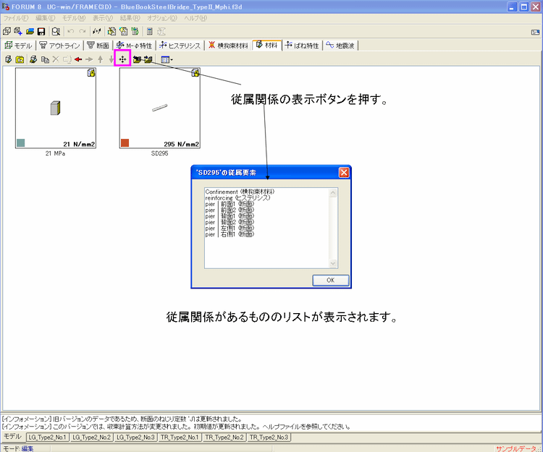Move item right with the gray arrow
Screen dimensions: 543x452
(89, 59)
